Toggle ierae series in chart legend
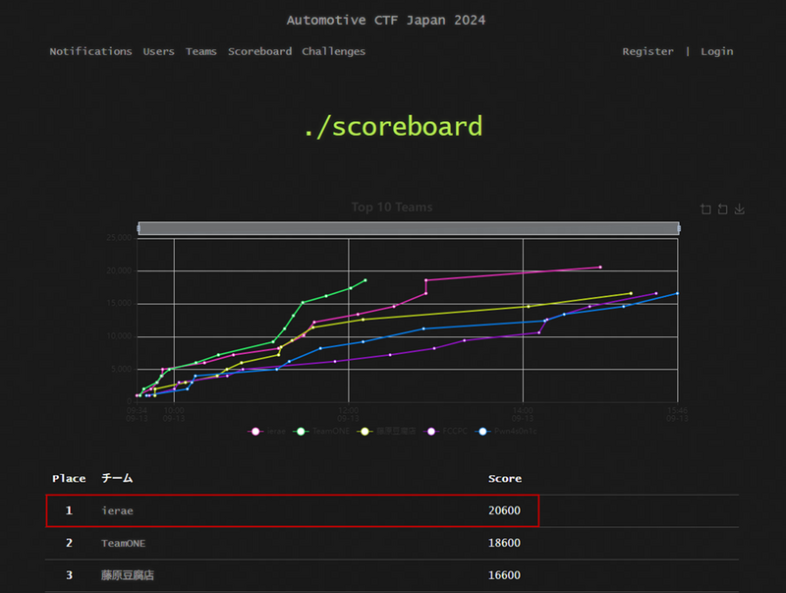 (268, 431)
